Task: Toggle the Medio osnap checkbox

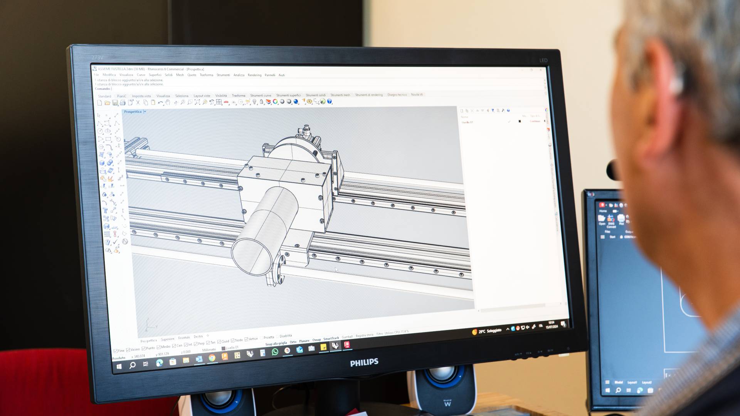Action: pyautogui.click(x=158, y=347)
